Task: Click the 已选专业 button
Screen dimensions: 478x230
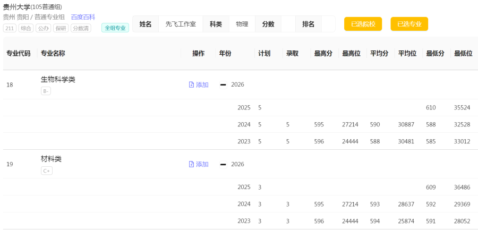Action: 409,24
